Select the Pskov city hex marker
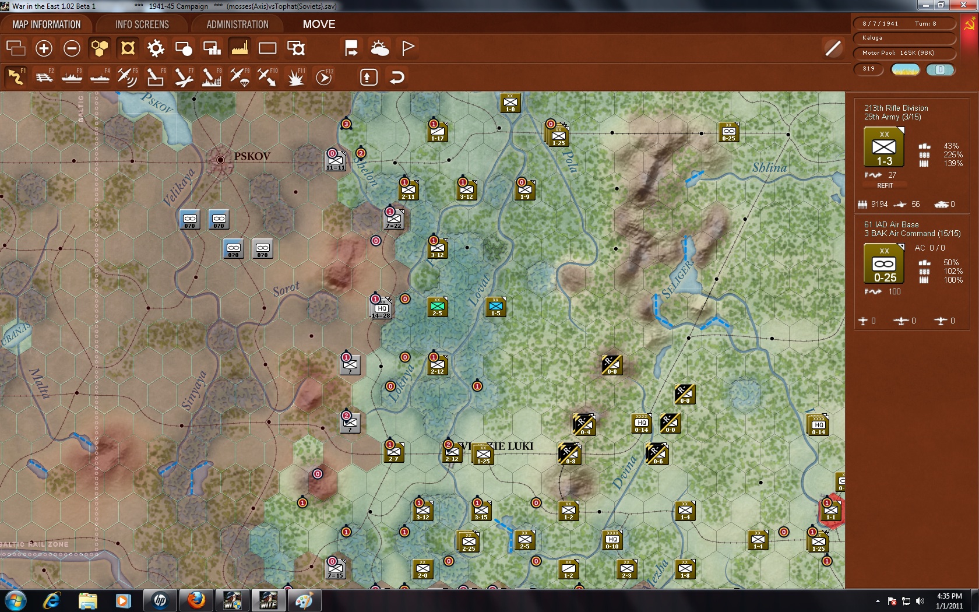 (220, 159)
